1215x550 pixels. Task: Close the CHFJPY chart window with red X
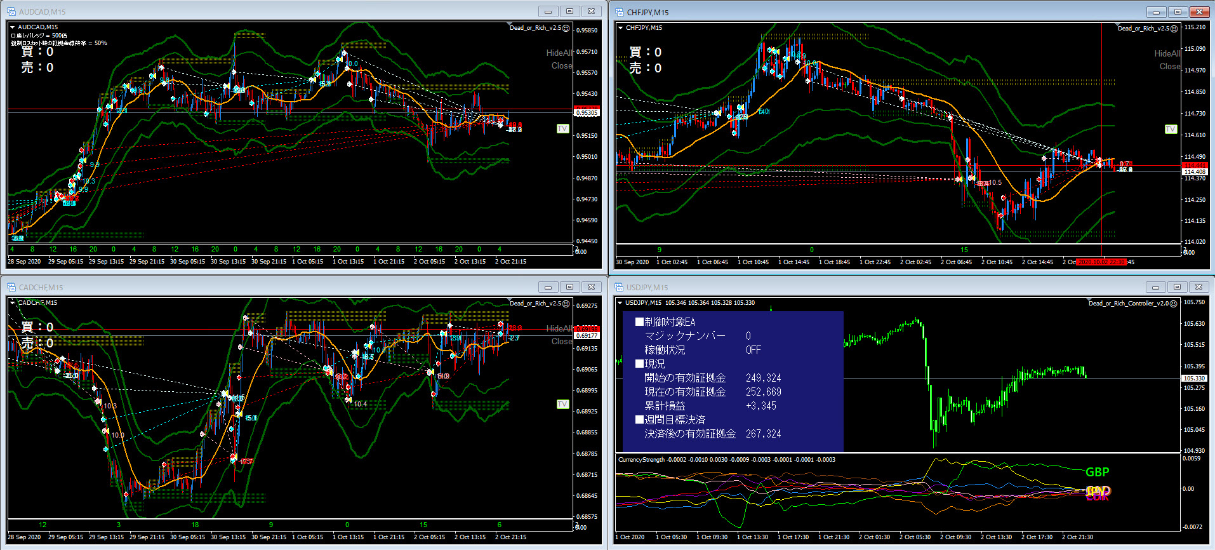(x=1199, y=12)
